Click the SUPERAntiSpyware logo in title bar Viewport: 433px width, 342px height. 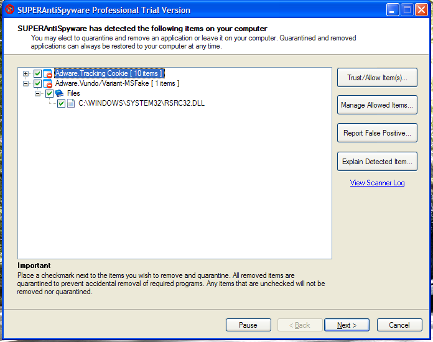(10, 9)
